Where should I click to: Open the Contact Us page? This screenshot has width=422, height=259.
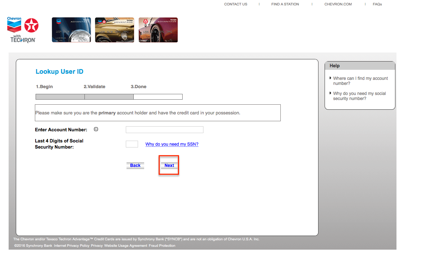pyautogui.click(x=235, y=4)
